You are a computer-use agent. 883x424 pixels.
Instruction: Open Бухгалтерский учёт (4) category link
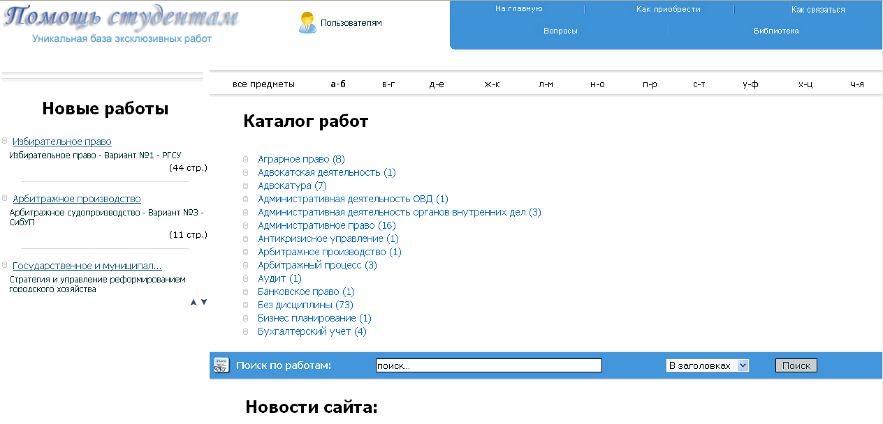(x=312, y=331)
